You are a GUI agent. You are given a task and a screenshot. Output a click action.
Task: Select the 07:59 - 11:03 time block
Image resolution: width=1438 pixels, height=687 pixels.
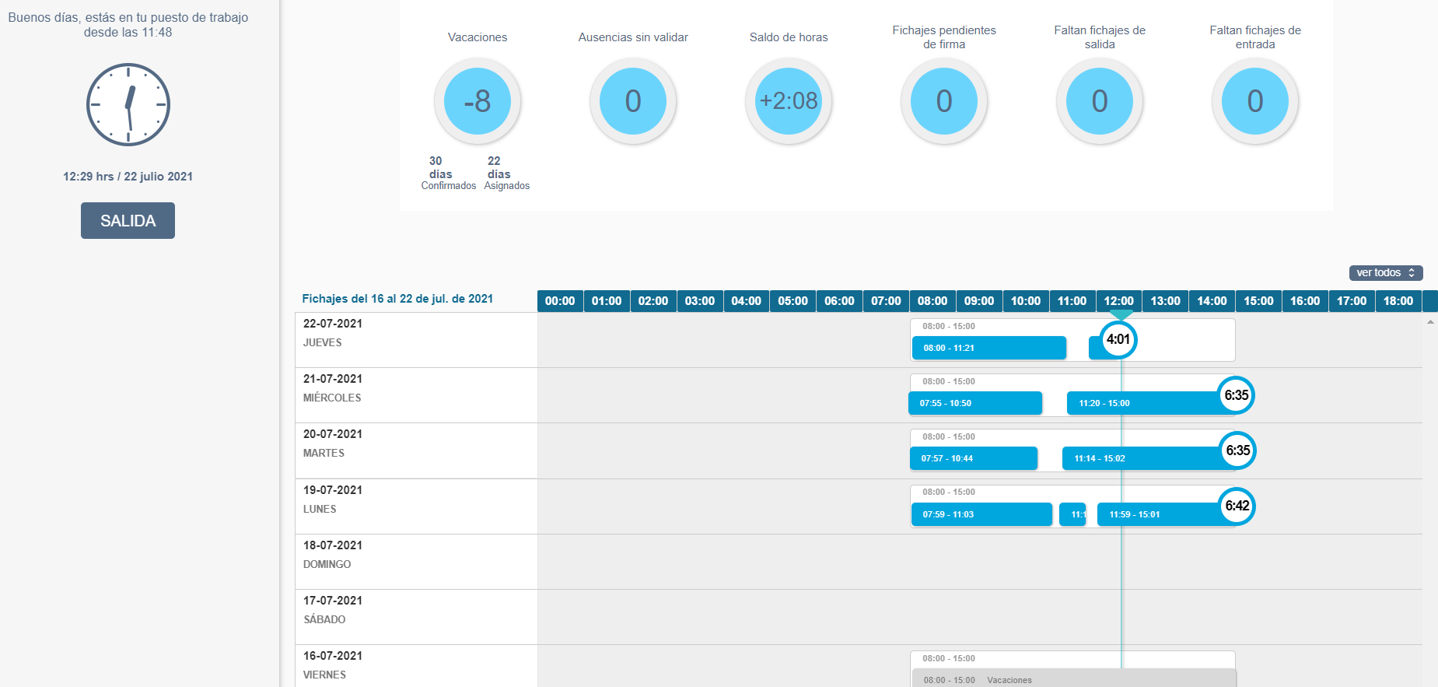click(x=981, y=514)
